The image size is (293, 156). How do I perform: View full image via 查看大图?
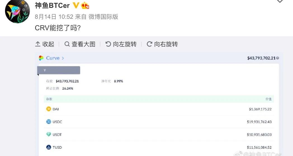coord(80,44)
